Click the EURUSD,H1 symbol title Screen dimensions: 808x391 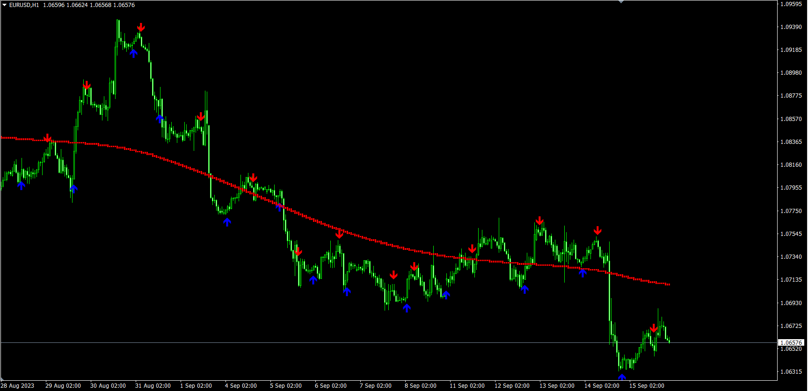click(24, 5)
